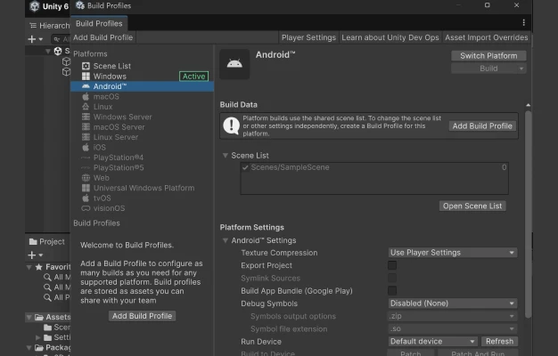Select the Scene List icon in Platforms

coord(86,66)
